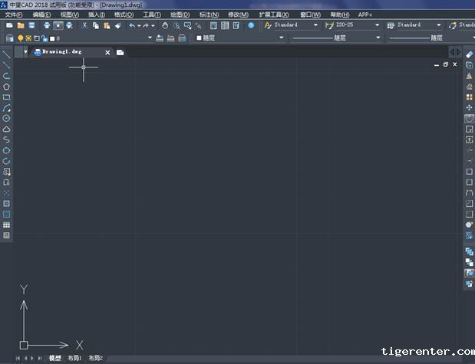Choose the Rectangle drawing tool

point(7,97)
